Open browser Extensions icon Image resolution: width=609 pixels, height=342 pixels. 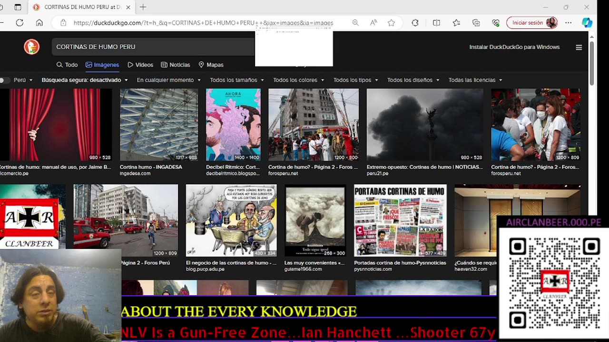[x=415, y=22]
